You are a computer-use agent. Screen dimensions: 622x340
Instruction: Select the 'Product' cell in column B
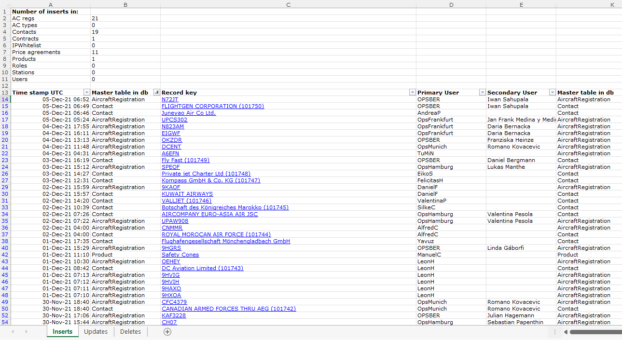pyautogui.click(x=125, y=255)
